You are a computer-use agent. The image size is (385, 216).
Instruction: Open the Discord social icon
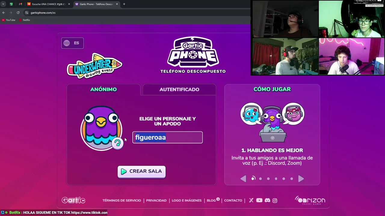(x=267, y=200)
